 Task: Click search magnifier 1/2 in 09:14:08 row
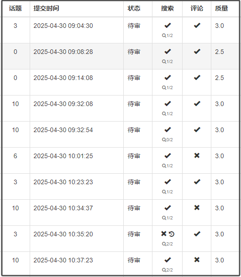167,88
